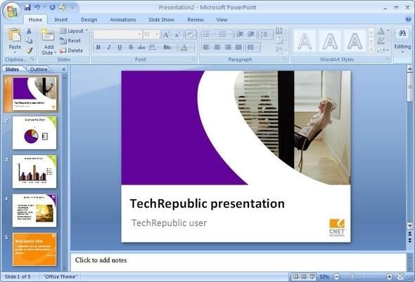Justify the text
The height and width of the screenshot is (282, 415).
click(238, 47)
